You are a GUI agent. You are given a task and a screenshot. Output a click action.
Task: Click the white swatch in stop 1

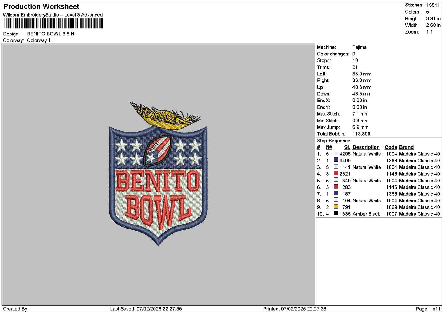336,153
